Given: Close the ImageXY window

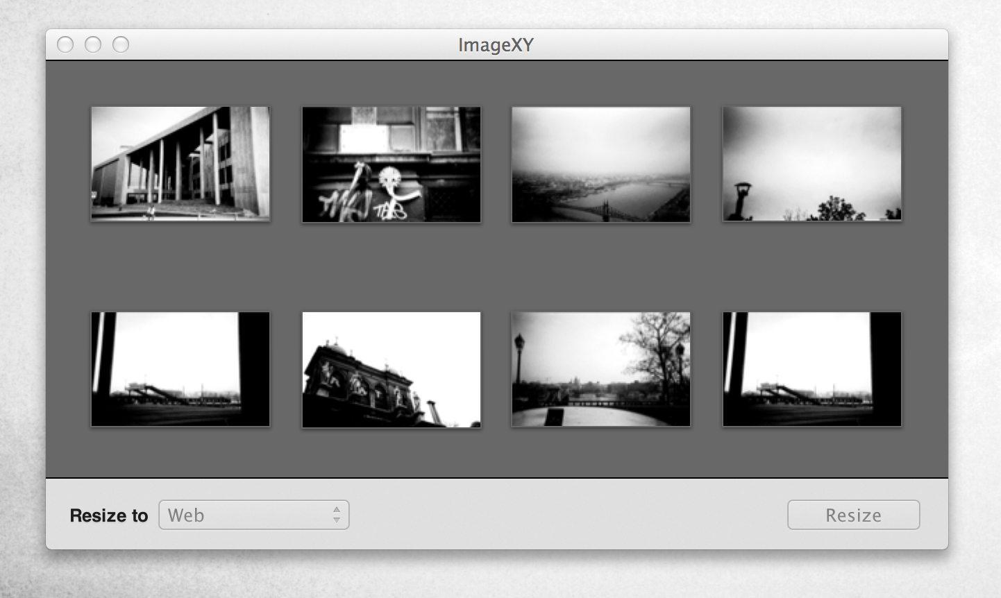Looking at the screenshot, I should pos(65,45).
